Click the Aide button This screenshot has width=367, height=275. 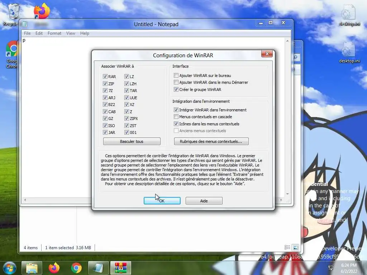click(x=204, y=201)
